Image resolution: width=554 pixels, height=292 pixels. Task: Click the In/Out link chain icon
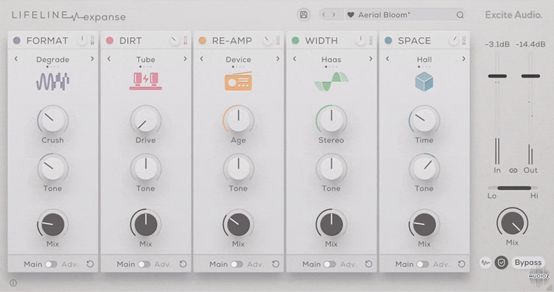pyautogui.click(x=513, y=170)
